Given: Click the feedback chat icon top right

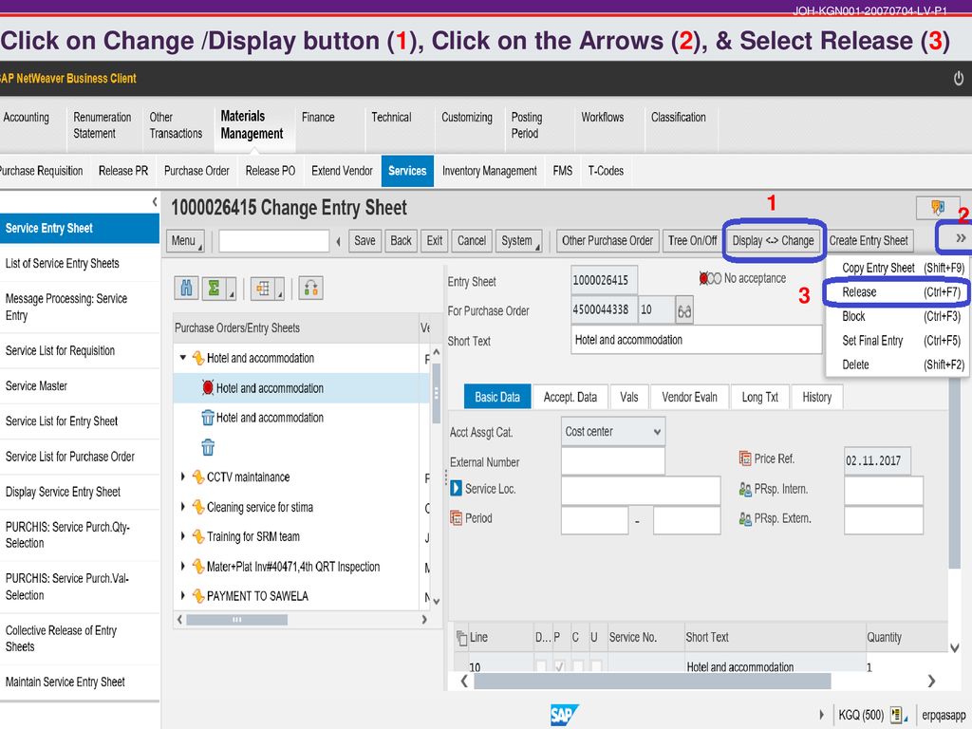Looking at the screenshot, I should pyautogui.click(x=938, y=207).
